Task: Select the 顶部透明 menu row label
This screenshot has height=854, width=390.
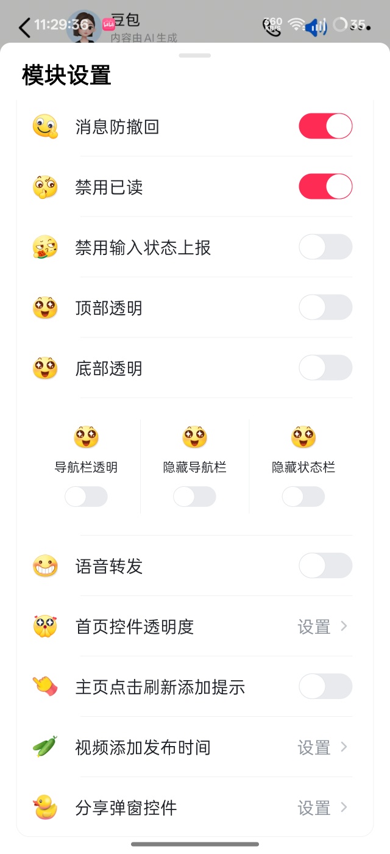Action: (x=109, y=308)
